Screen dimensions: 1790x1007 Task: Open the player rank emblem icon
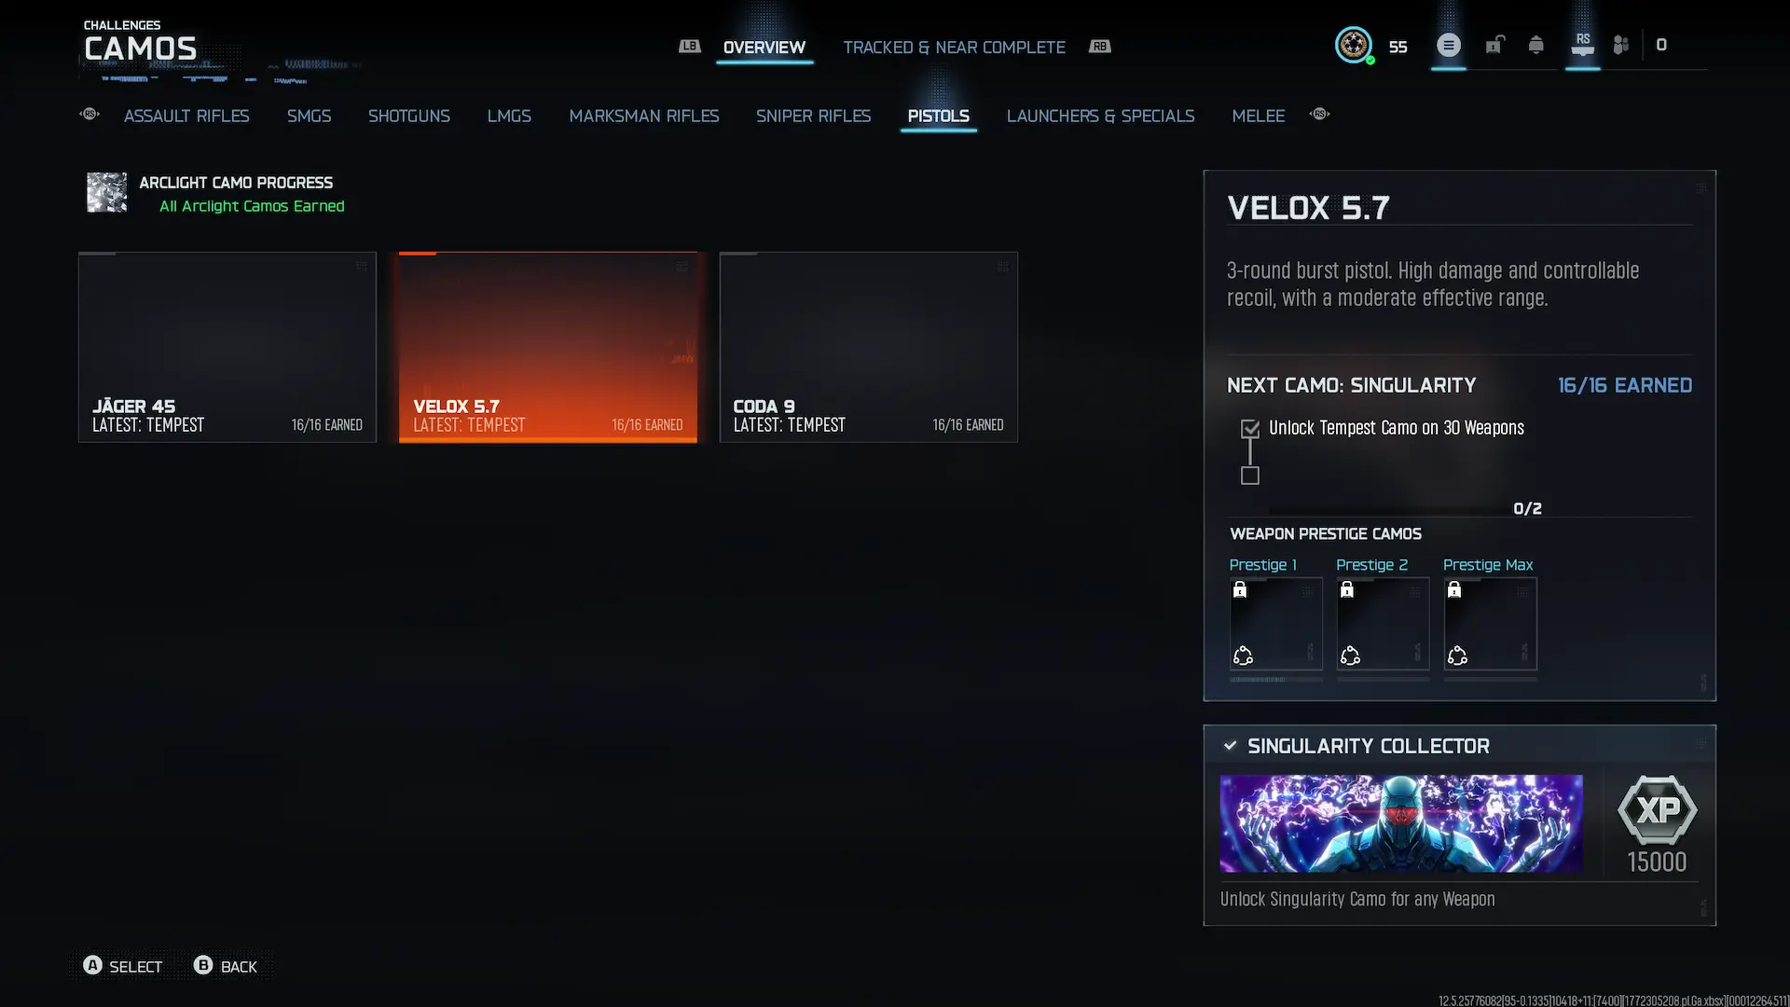click(1354, 45)
